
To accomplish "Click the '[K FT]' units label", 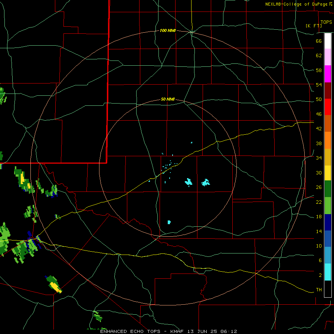I will (314, 26).
